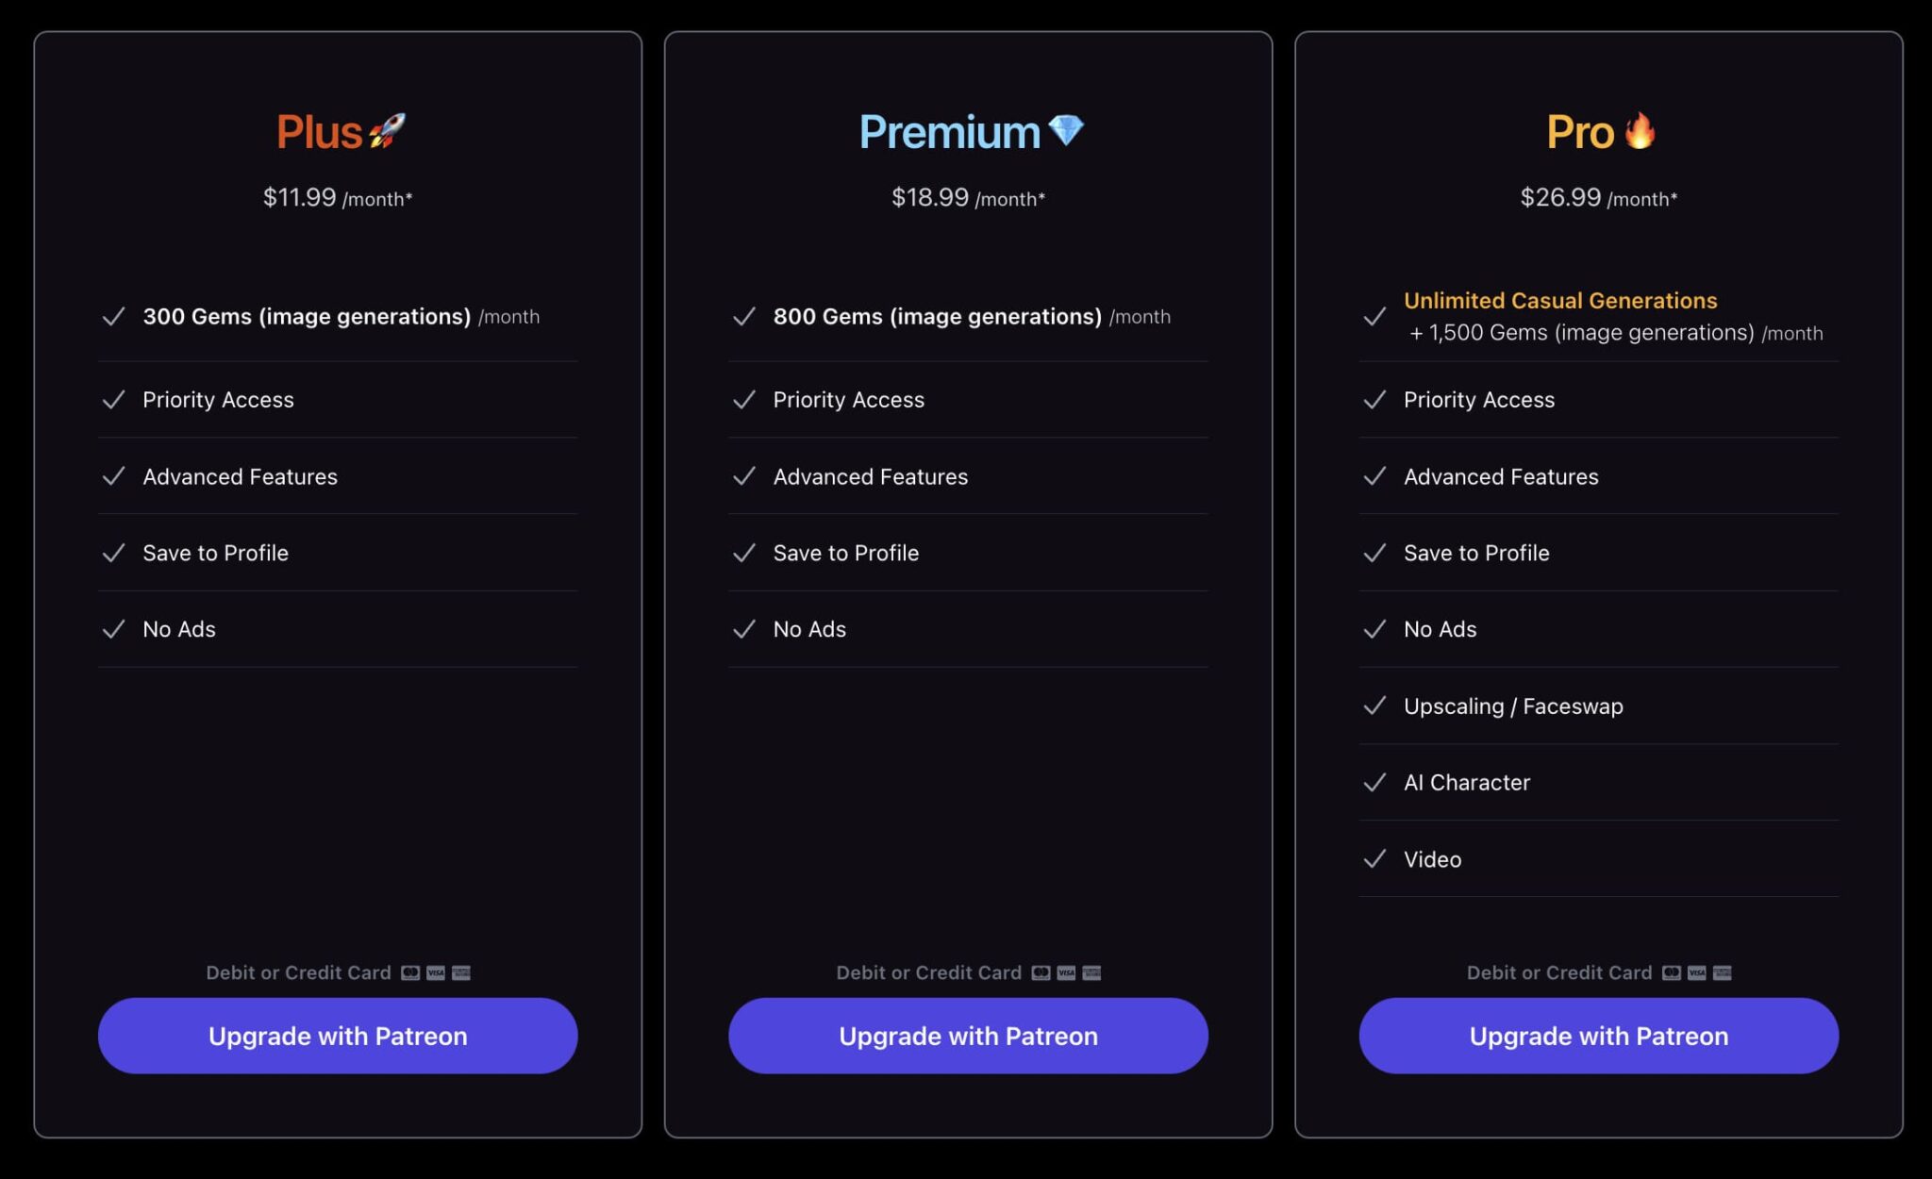Click the checkmark next to 800 Gems
Viewport: 1932px width, 1179px height.
pos(744,316)
